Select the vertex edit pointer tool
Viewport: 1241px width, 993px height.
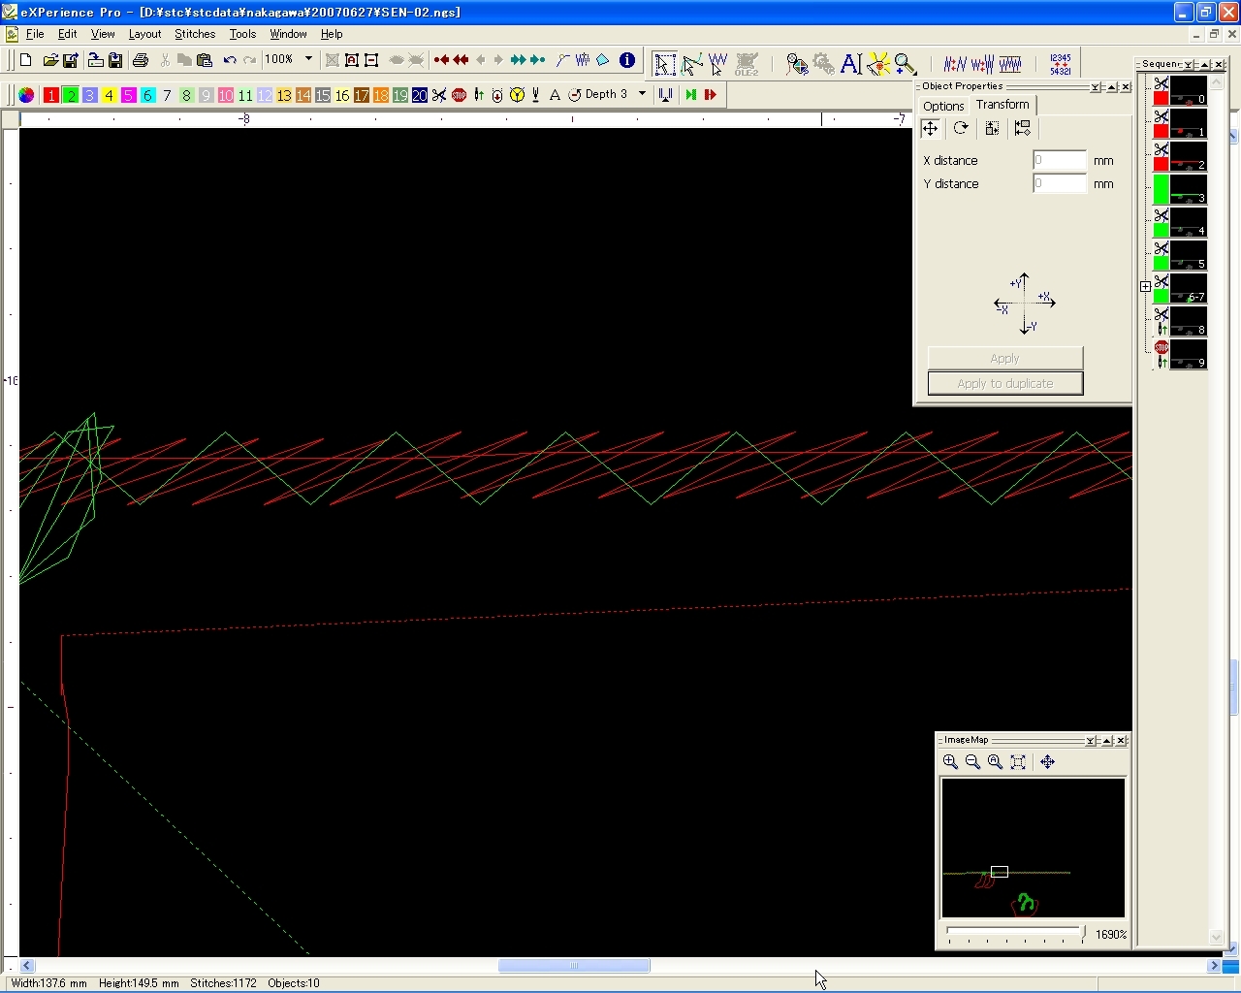[691, 64]
